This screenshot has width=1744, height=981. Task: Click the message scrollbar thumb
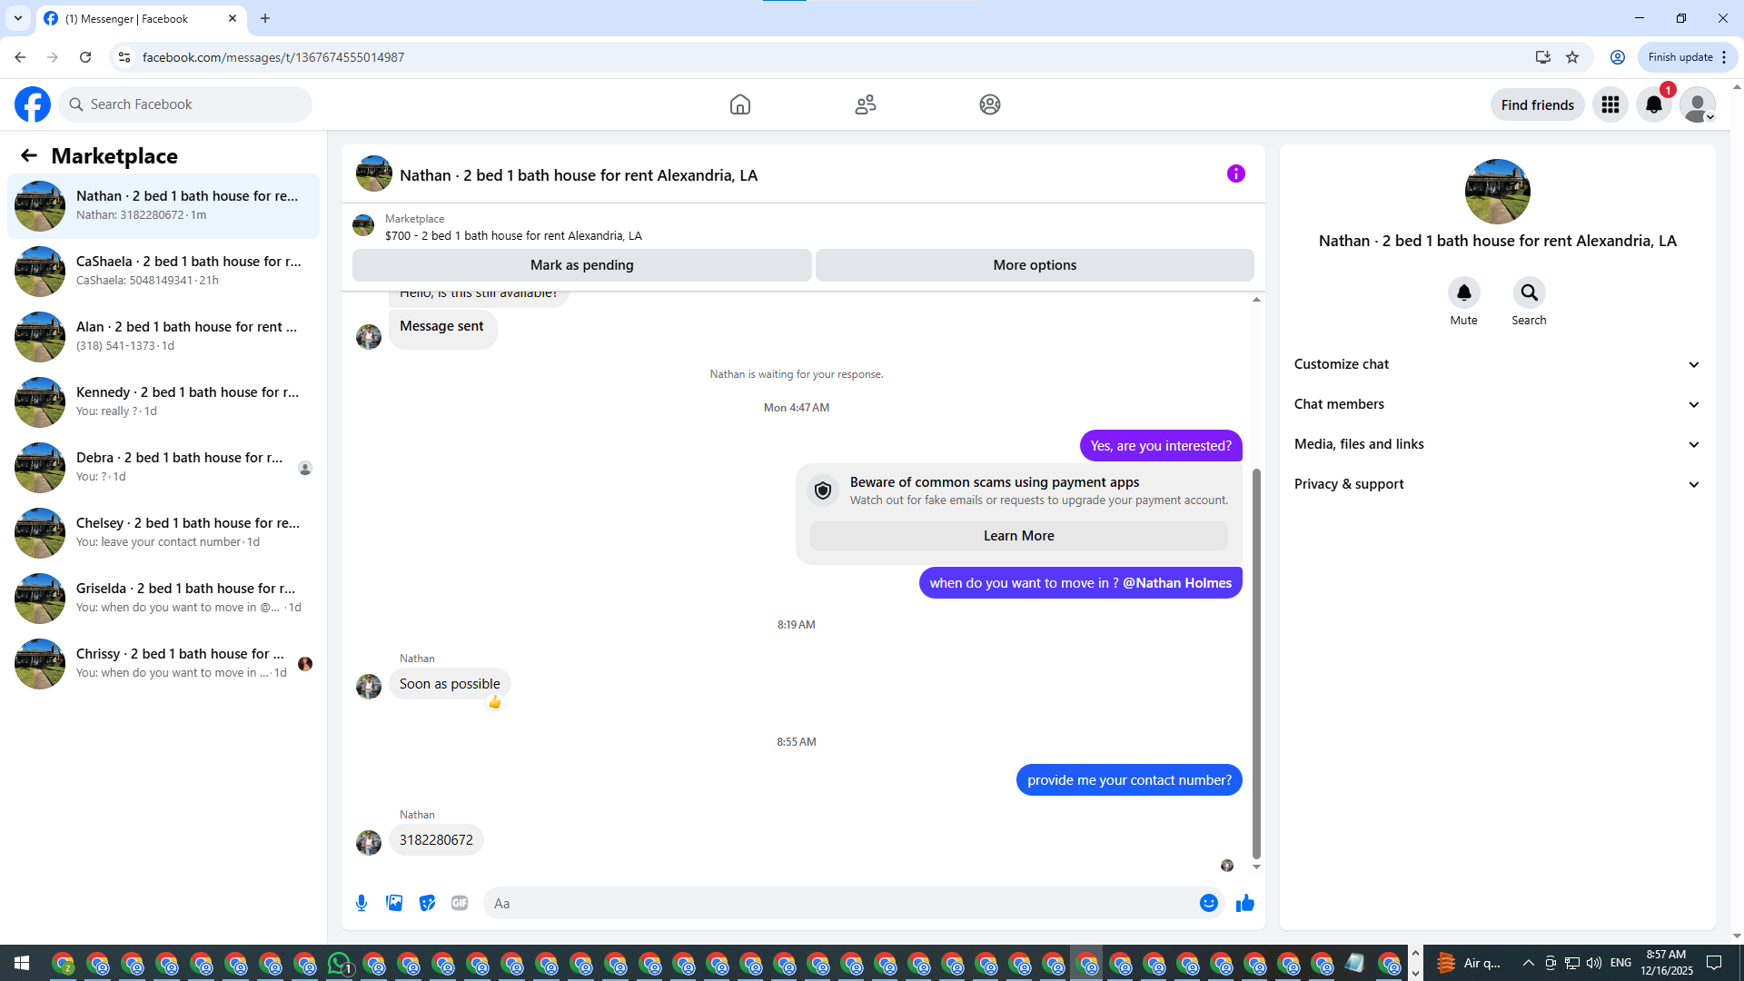click(x=1257, y=663)
